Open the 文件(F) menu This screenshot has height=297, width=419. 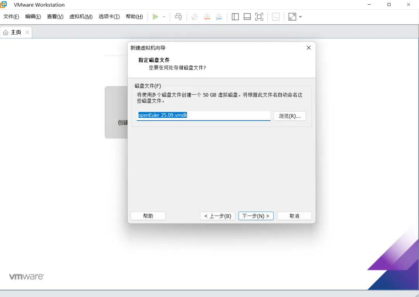click(x=11, y=17)
